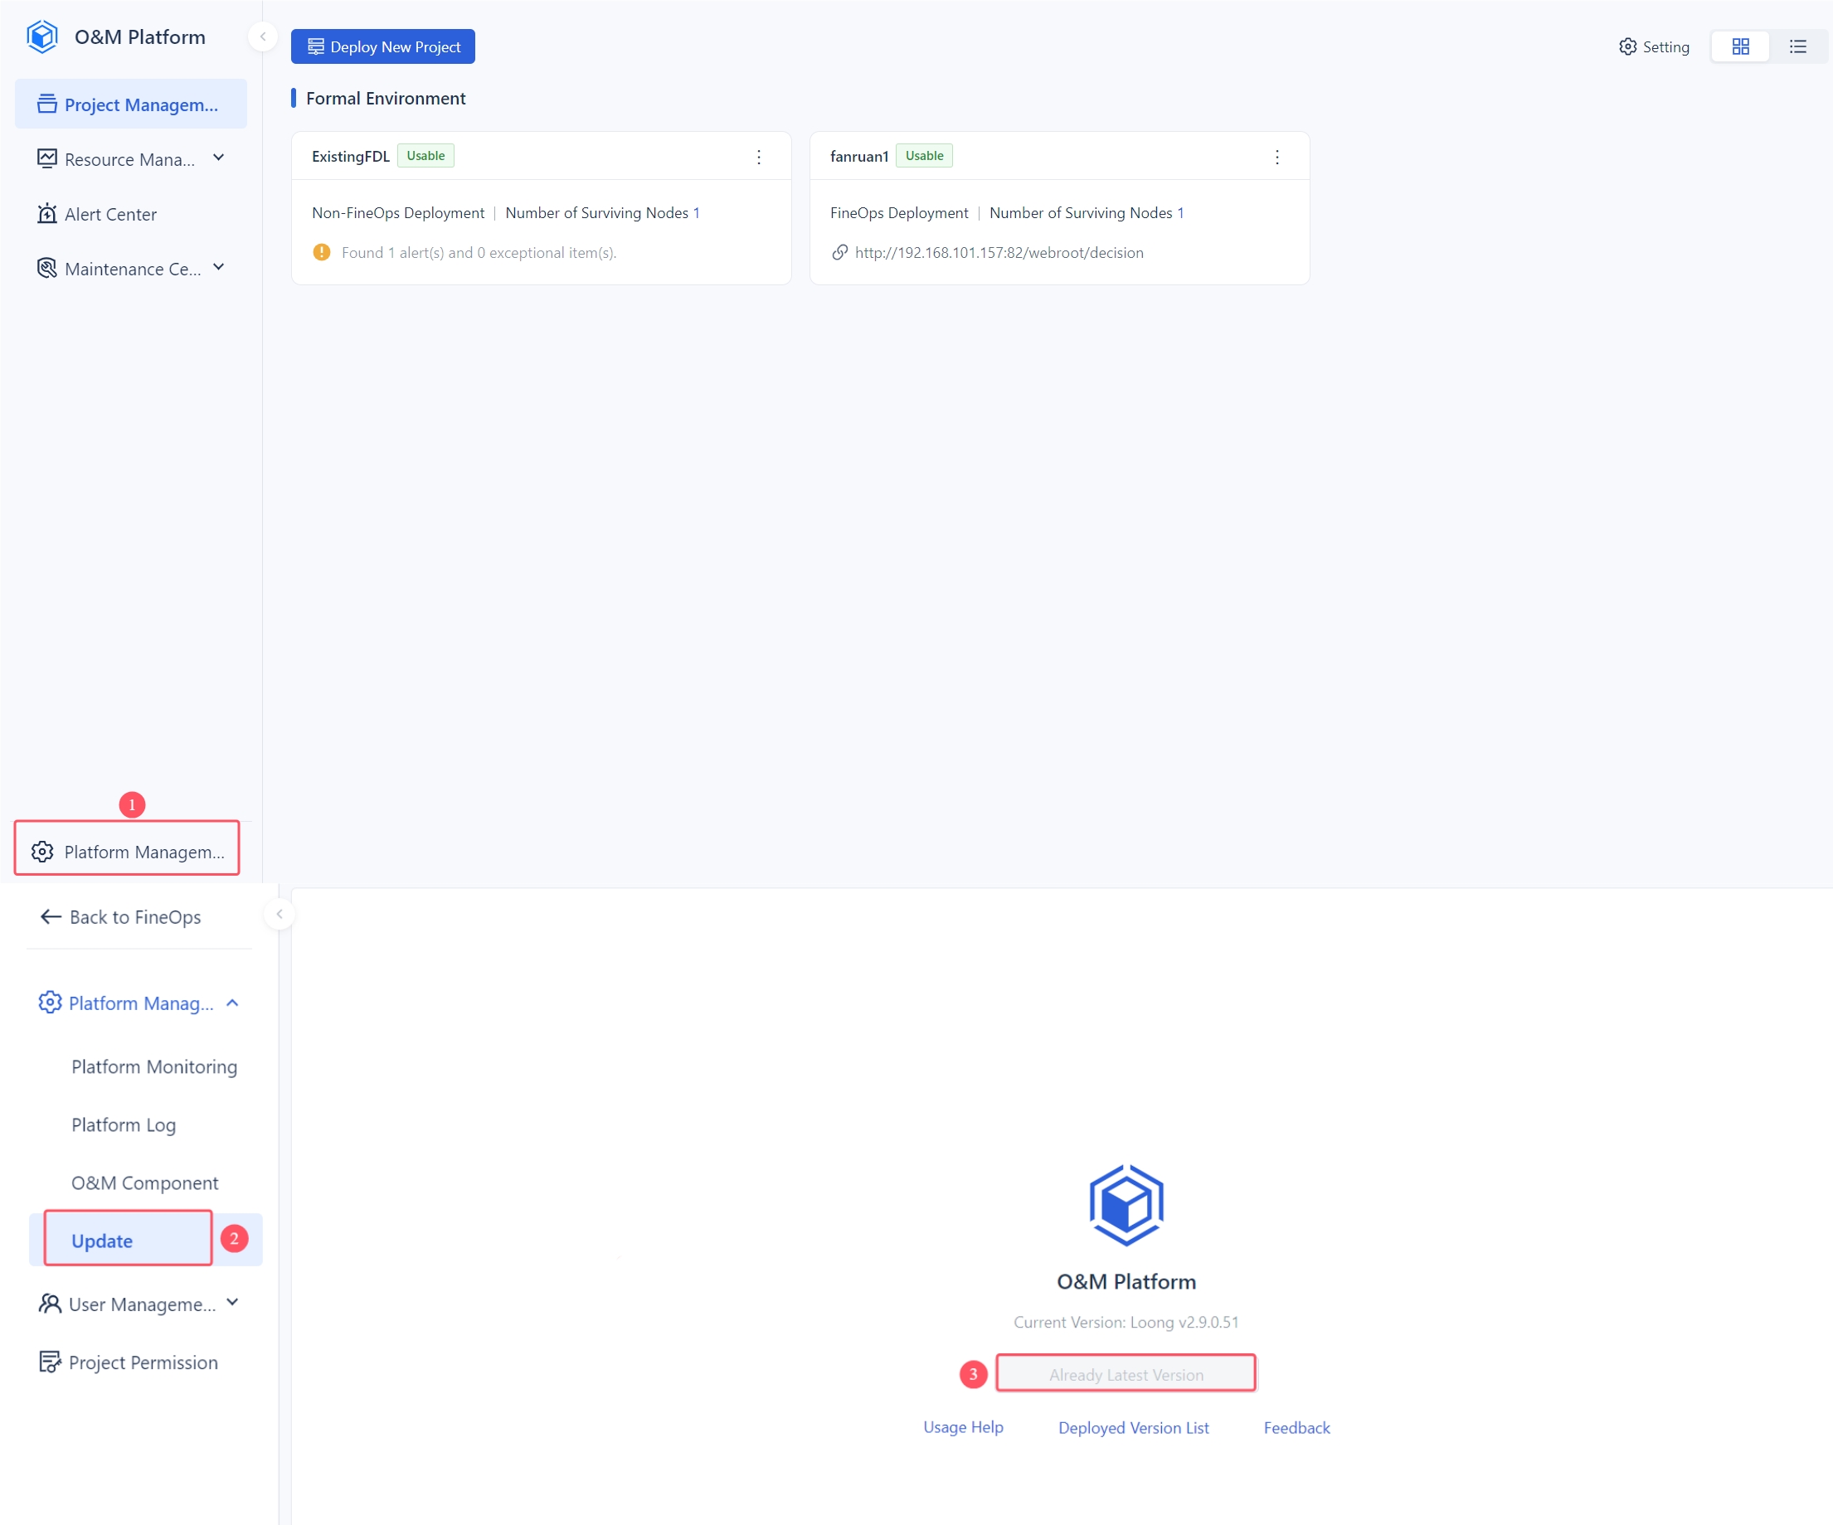Click Back to FineOps arrow

[x=51, y=916]
